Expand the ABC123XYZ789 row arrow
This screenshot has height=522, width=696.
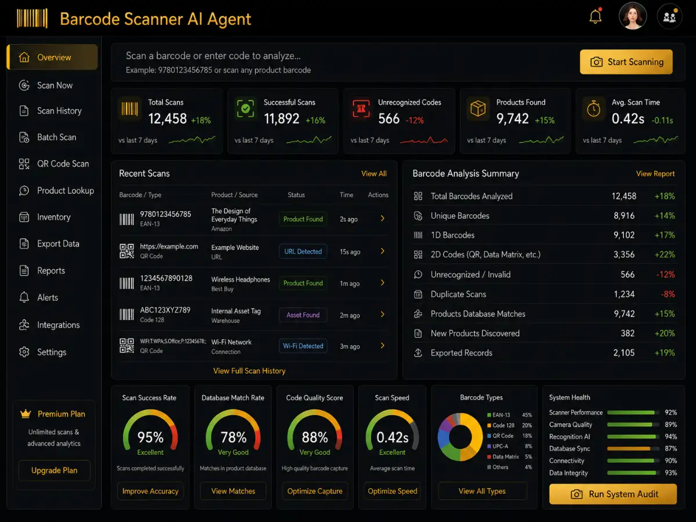[382, 314]
